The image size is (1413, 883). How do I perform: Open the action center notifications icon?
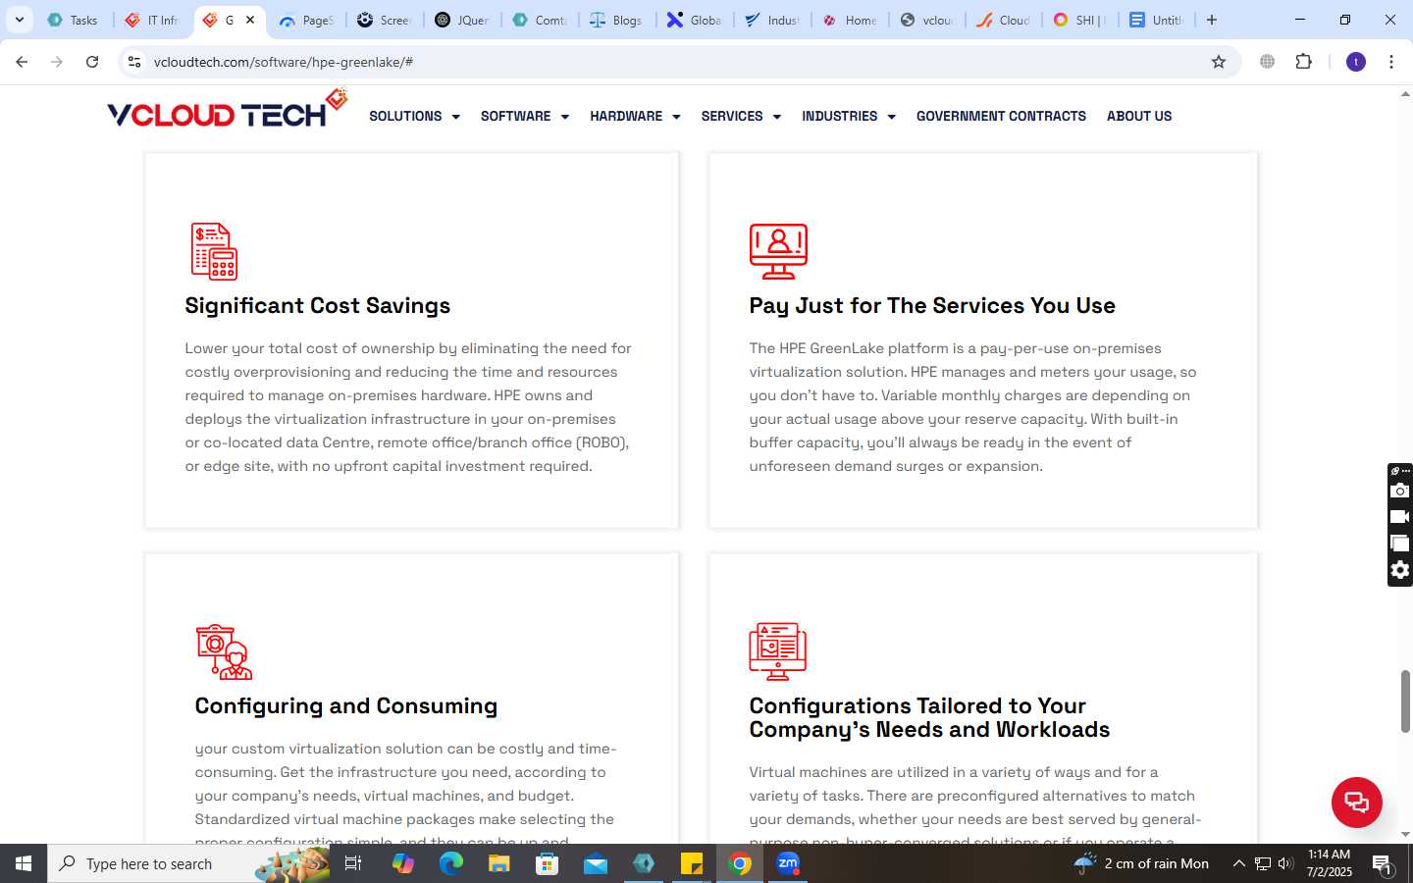click(1383, 864)
